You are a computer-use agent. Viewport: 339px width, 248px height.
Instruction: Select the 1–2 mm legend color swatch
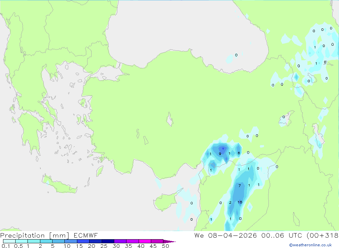pos(34,241)
